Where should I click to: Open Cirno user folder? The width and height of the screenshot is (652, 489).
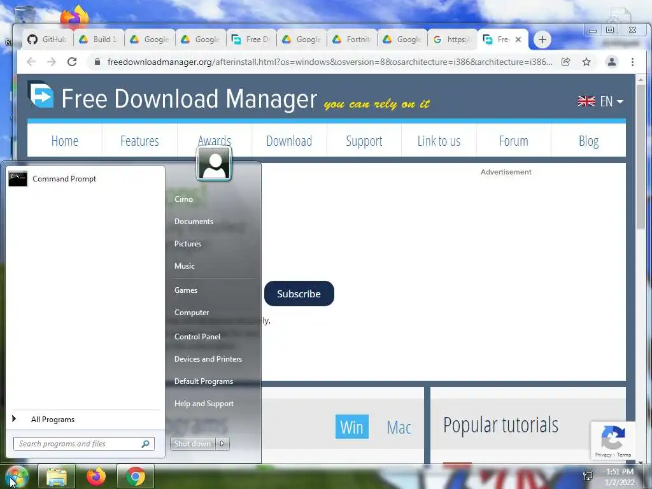pyautogui.click(x=183, y=199)
